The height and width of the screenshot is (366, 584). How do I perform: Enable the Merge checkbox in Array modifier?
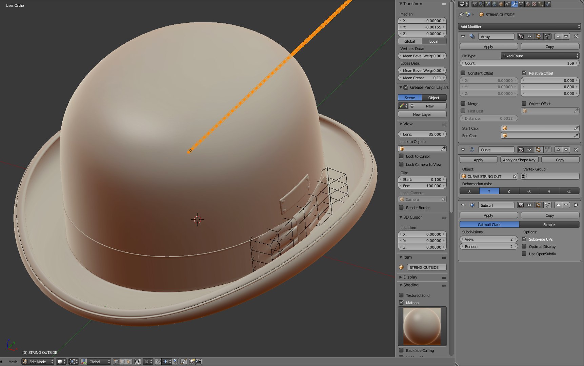pos(463,103)
